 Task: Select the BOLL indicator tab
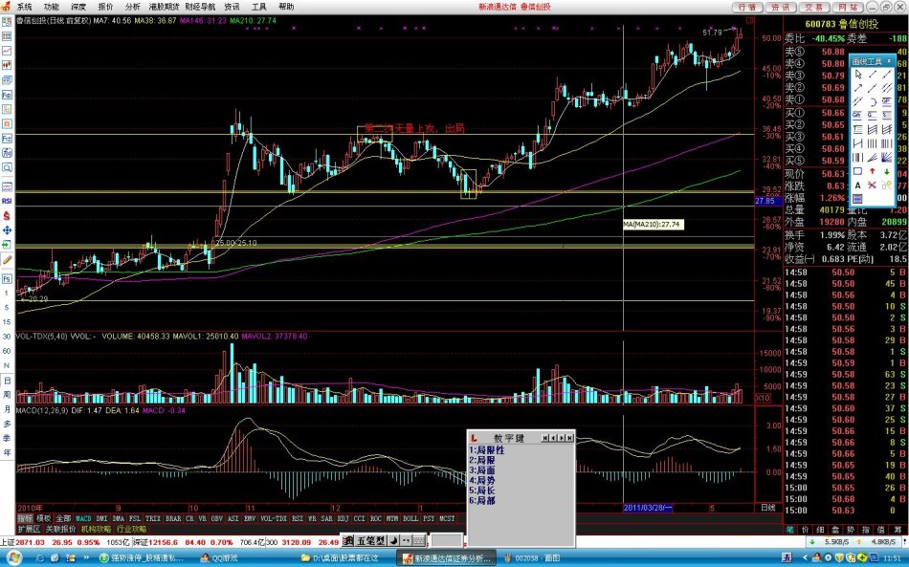(x=411, y=518)
